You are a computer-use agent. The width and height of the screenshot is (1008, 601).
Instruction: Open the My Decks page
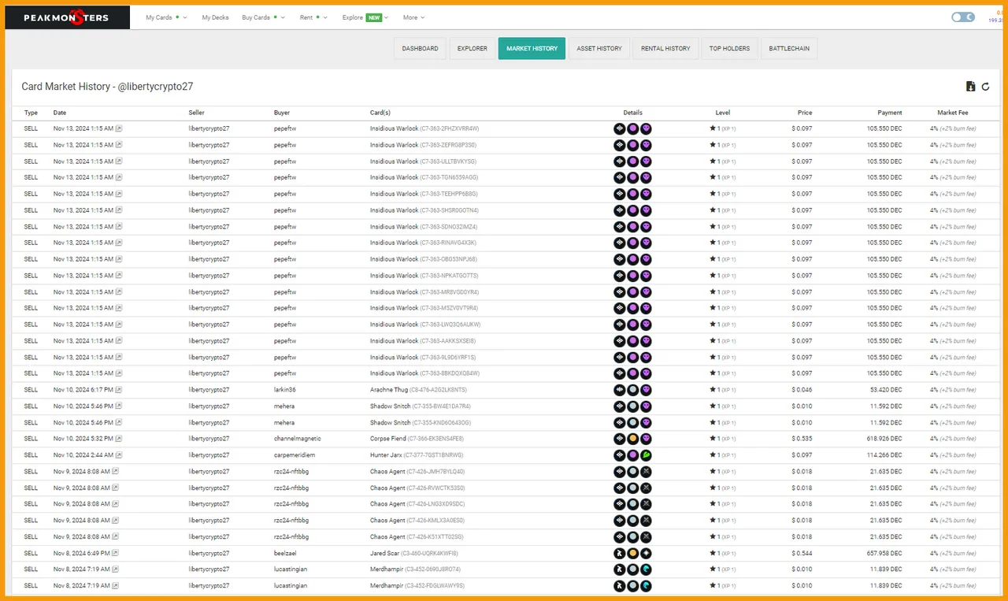click(214, 17)
